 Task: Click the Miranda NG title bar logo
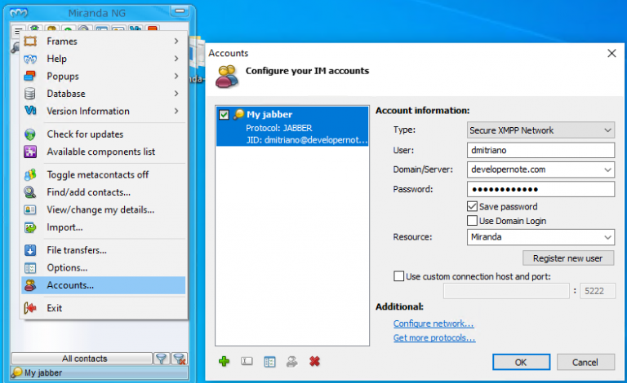pyautogui.click(x=20, y=13)
